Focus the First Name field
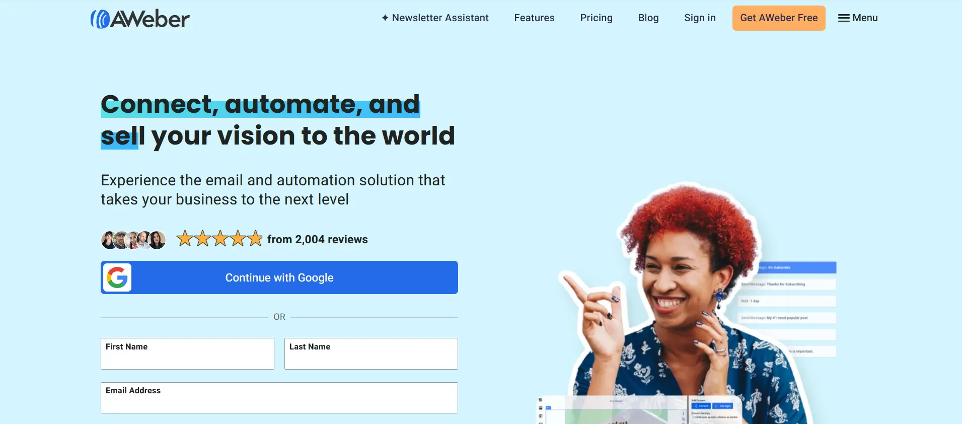962x424 pixels. [x=187, y=354]
